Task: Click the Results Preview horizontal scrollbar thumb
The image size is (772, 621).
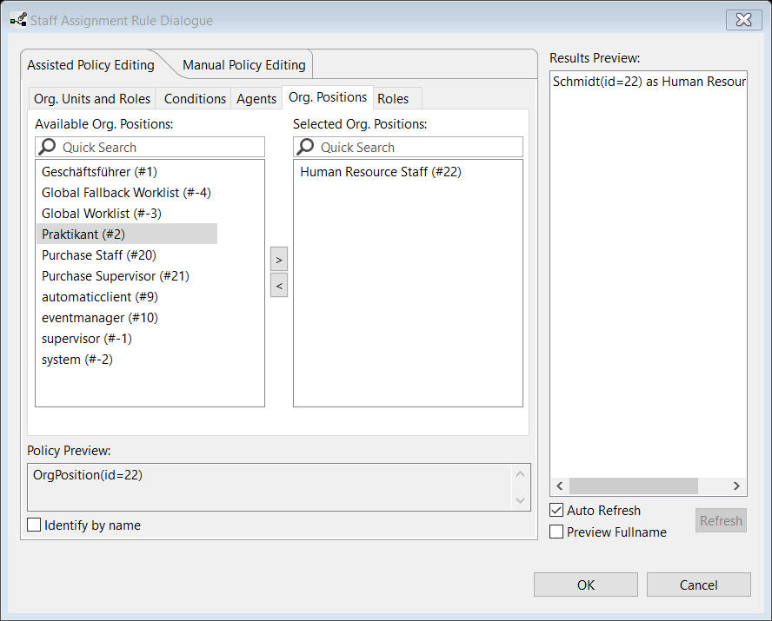Action: point(633,486)
